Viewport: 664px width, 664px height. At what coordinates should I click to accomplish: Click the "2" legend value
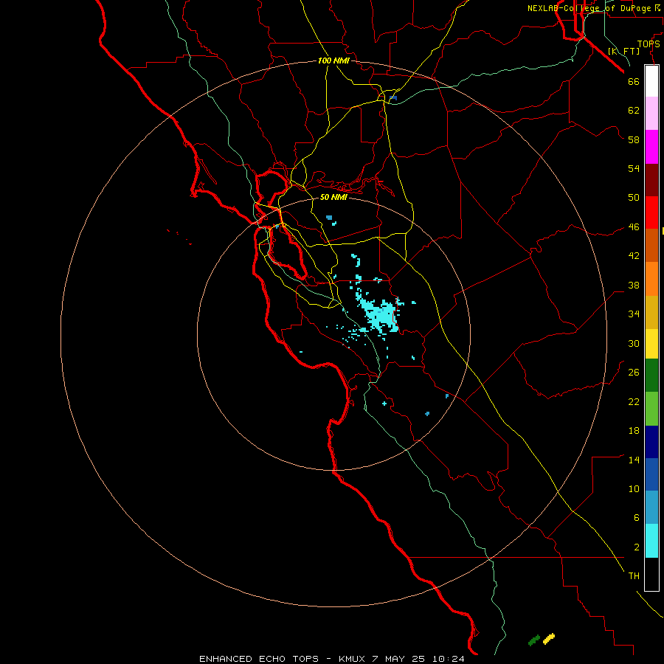tap(637, 547)
